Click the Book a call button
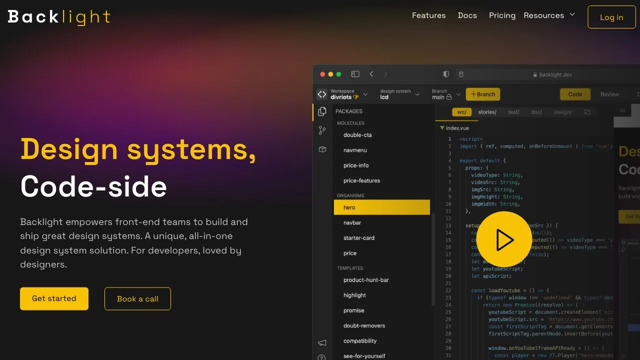Screen dimensions: 640x360 [x=137, y=298]
